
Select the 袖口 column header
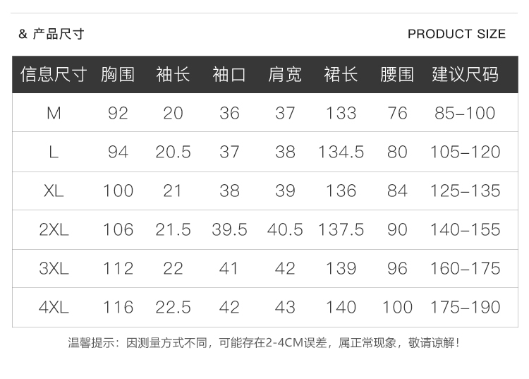click(229, 74)
